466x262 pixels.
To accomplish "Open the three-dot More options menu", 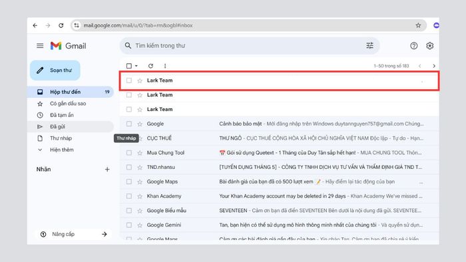I will [x=165, y=66].
